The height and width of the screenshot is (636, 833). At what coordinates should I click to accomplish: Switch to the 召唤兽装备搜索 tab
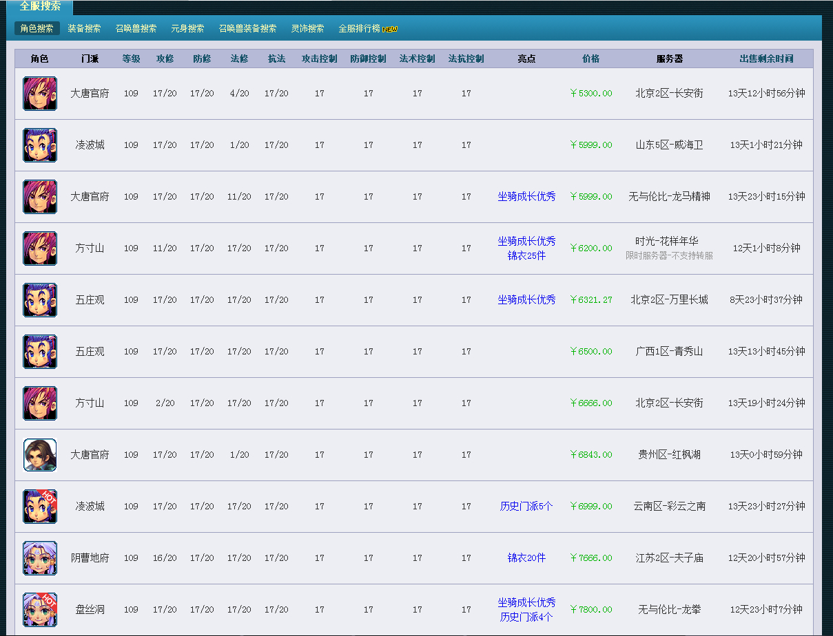coord(247,29)
